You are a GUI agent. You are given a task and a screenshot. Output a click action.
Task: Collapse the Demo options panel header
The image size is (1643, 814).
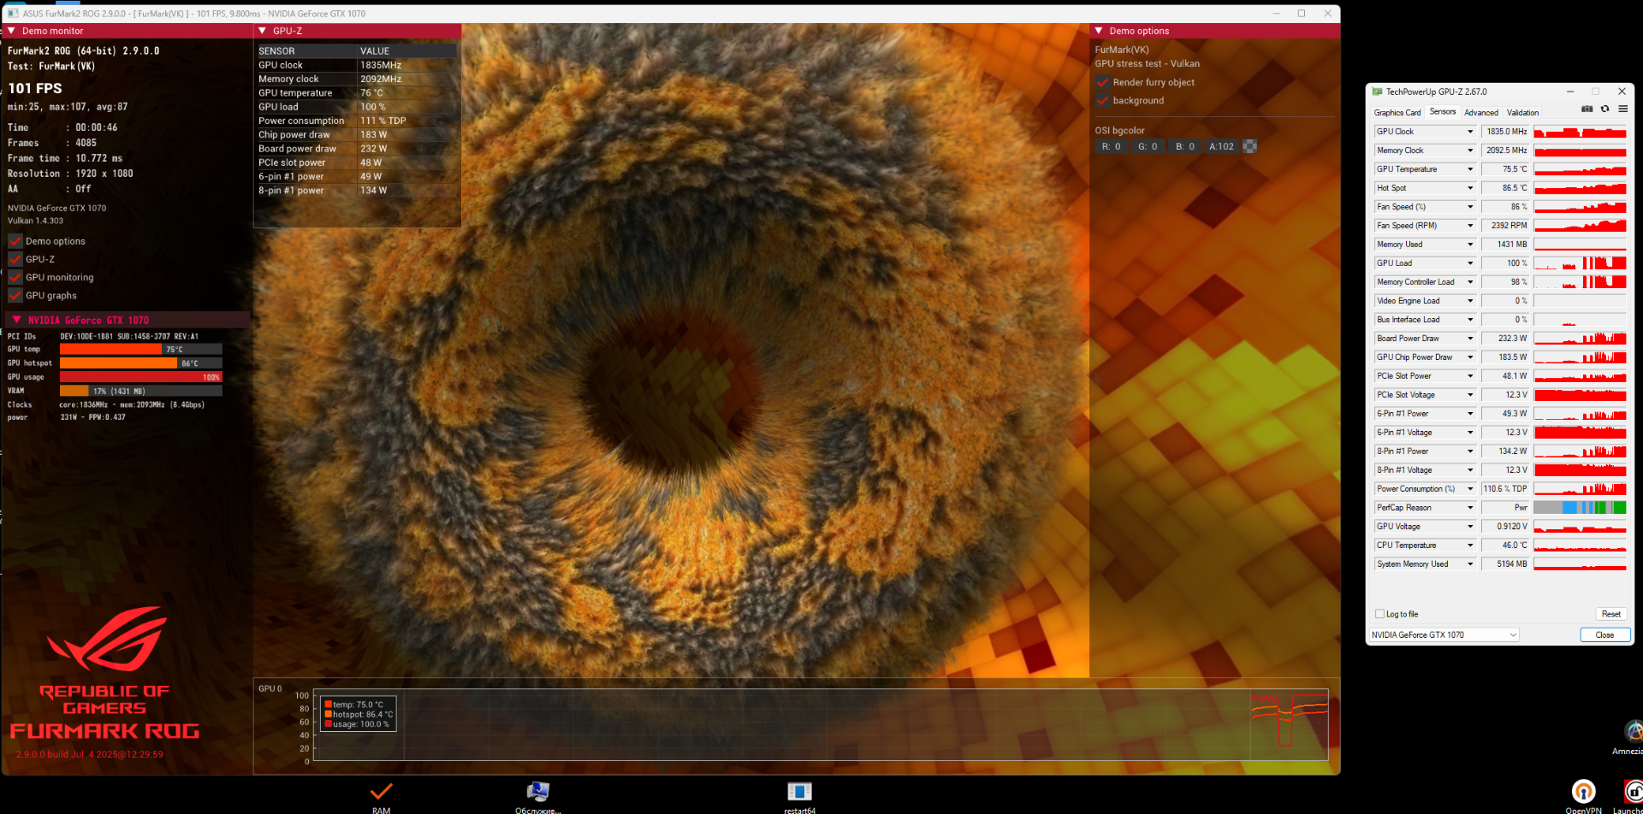[x=1099, y=31]
